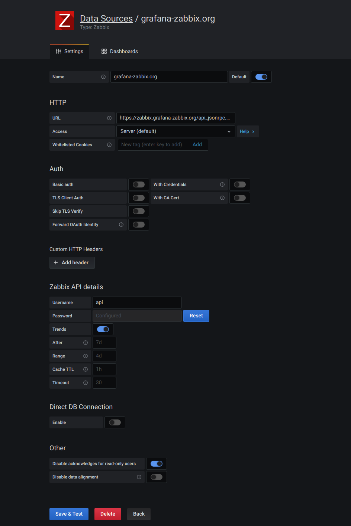Click the info icon beside Cache TTL
351x526 pixels.
point(85,369)
